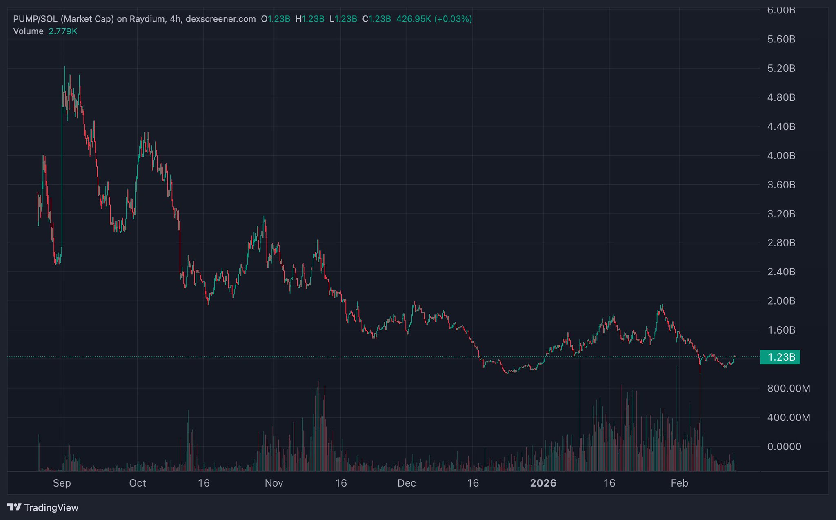Click the Volume indicator label
The image size is (836, 520).
pyautogui.click(x=28, y=31)
